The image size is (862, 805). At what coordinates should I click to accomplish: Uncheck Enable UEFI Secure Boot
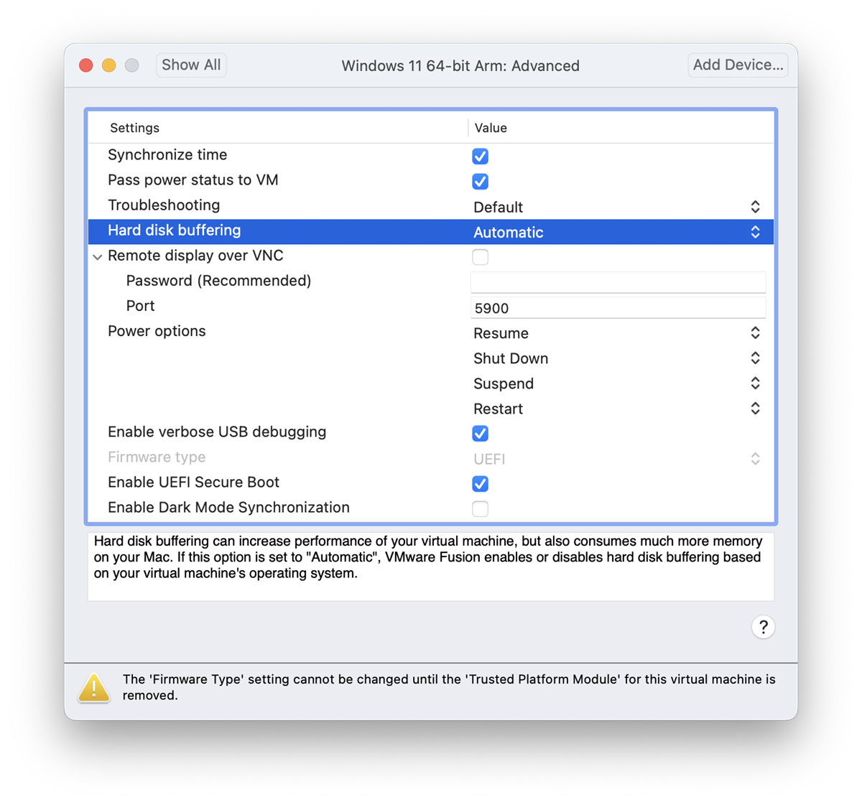[481, 483]
